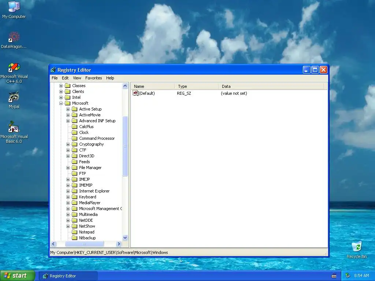Select the CTF key

click(82, 150)
